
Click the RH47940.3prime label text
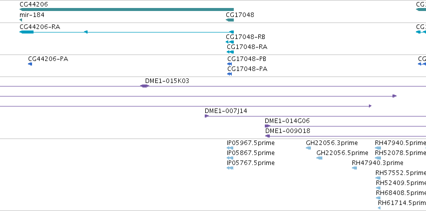tap(377, 163)
